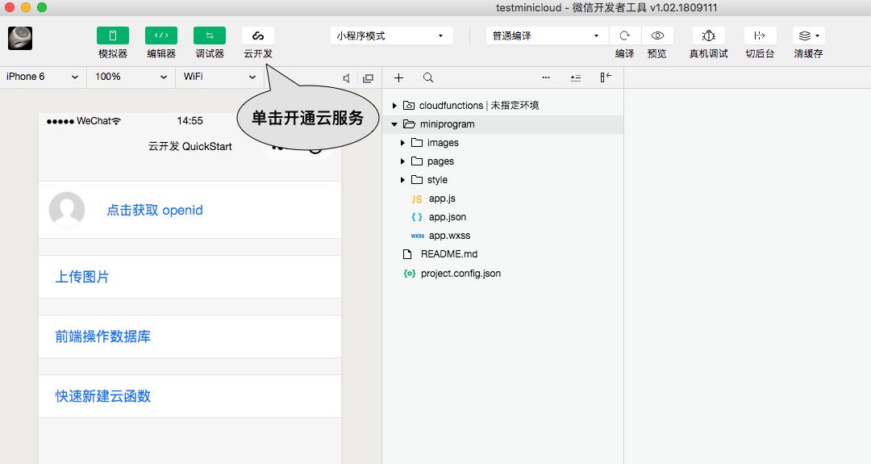Click the 14:55 simulator status time

tap(190, 120)
